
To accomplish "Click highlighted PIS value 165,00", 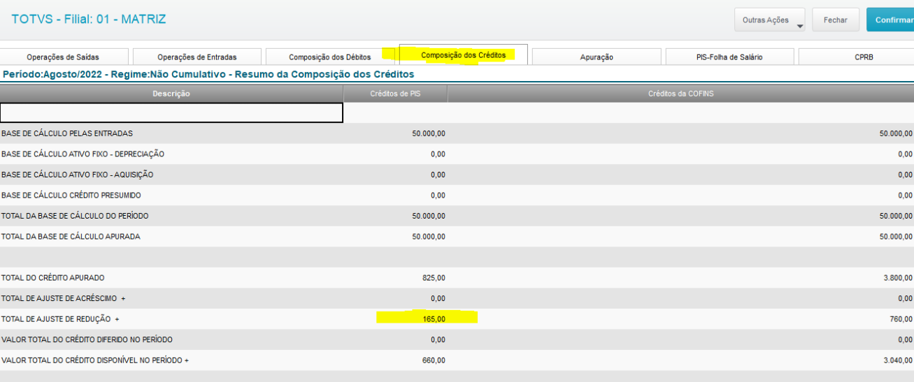I will 434,319.
